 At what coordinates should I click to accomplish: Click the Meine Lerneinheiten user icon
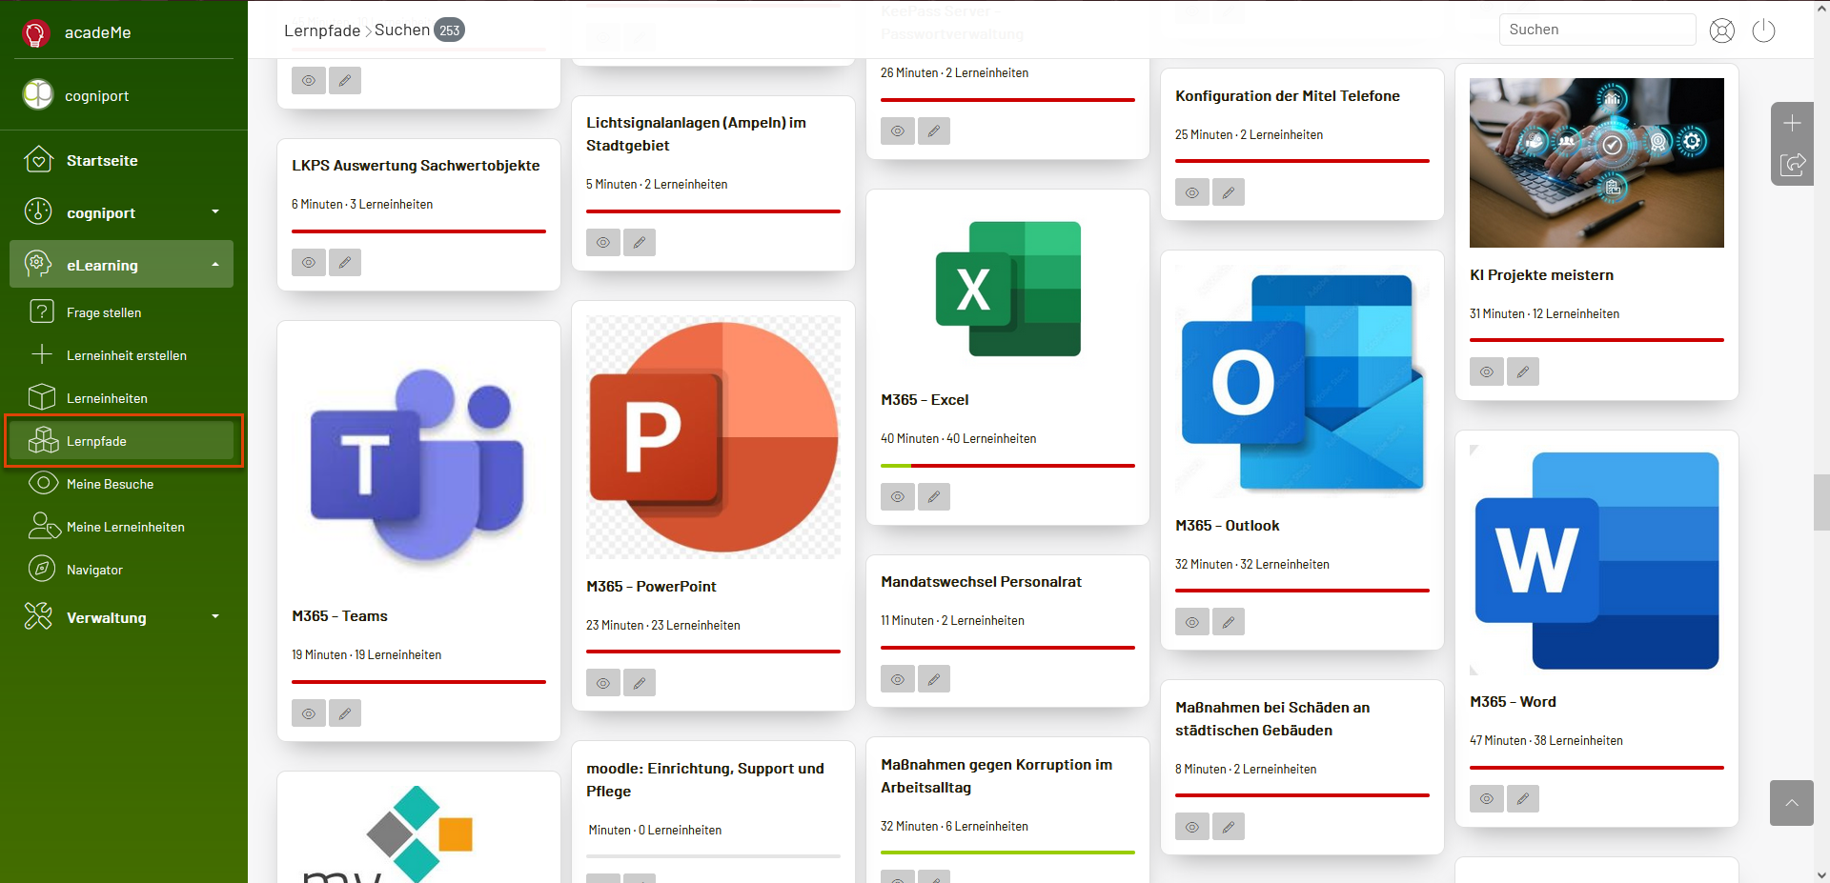[43, 526]
